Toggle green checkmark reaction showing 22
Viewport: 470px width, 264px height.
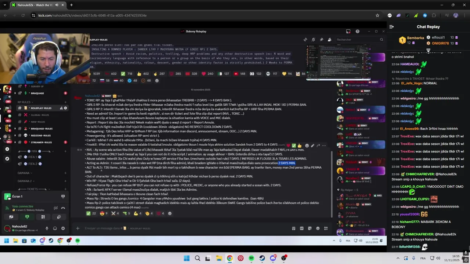(x=91, y=213)
